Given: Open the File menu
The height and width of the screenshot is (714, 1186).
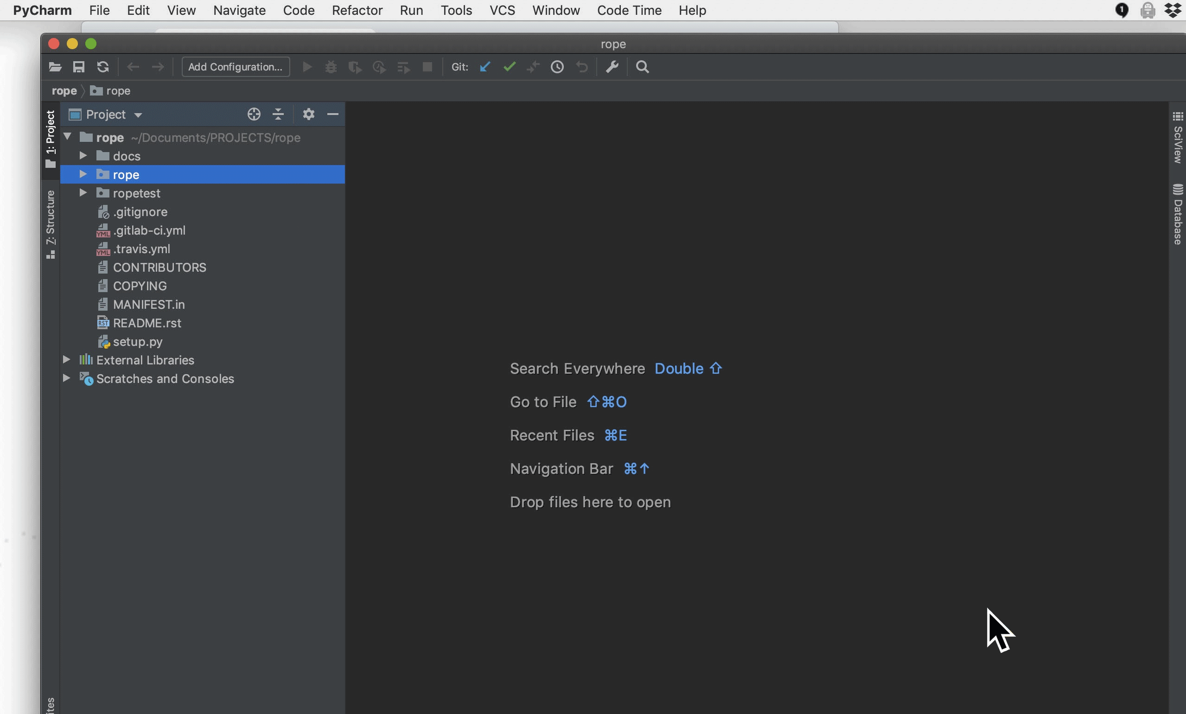Looking at the screenshot, I should [x=100, y=10].
